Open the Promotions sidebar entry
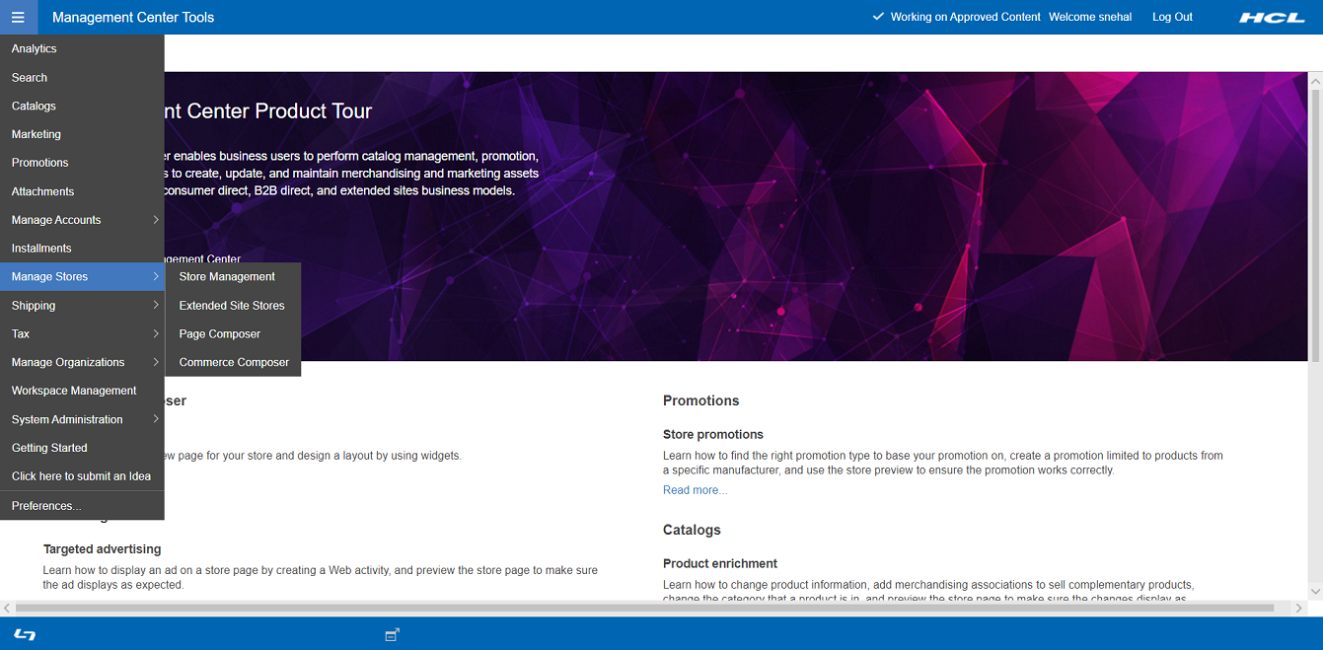Screen dimensions: 1323x650 [39, 162]
